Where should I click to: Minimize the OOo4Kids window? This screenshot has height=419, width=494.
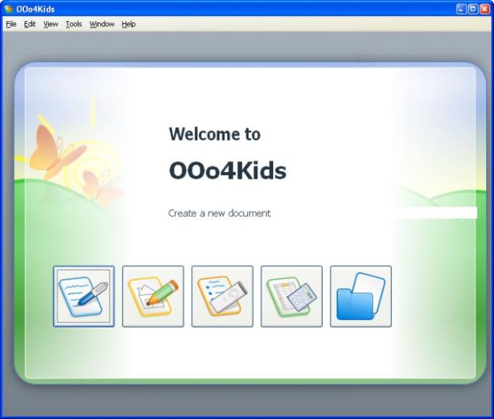[x=461, y=9]
